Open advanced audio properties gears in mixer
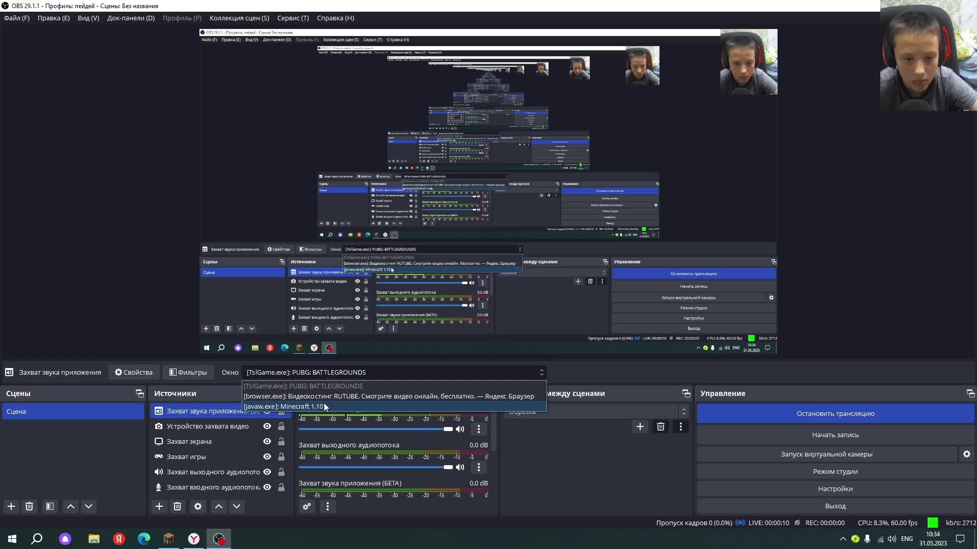977x549 pixels. 307,506
